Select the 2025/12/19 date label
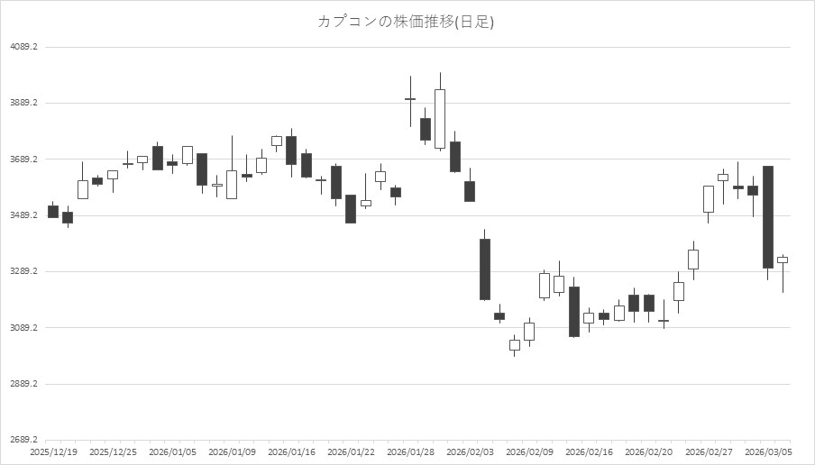The width and height of the screenshot is (815, 465). [x=53, y=451]
